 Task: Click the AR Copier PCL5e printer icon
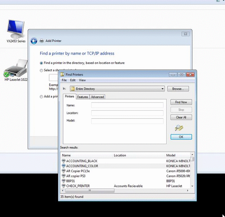[x=64, y=171]
